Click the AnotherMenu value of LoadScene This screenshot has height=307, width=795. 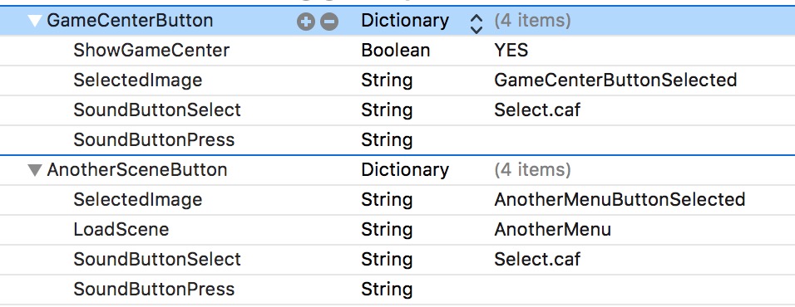point(553,230)
